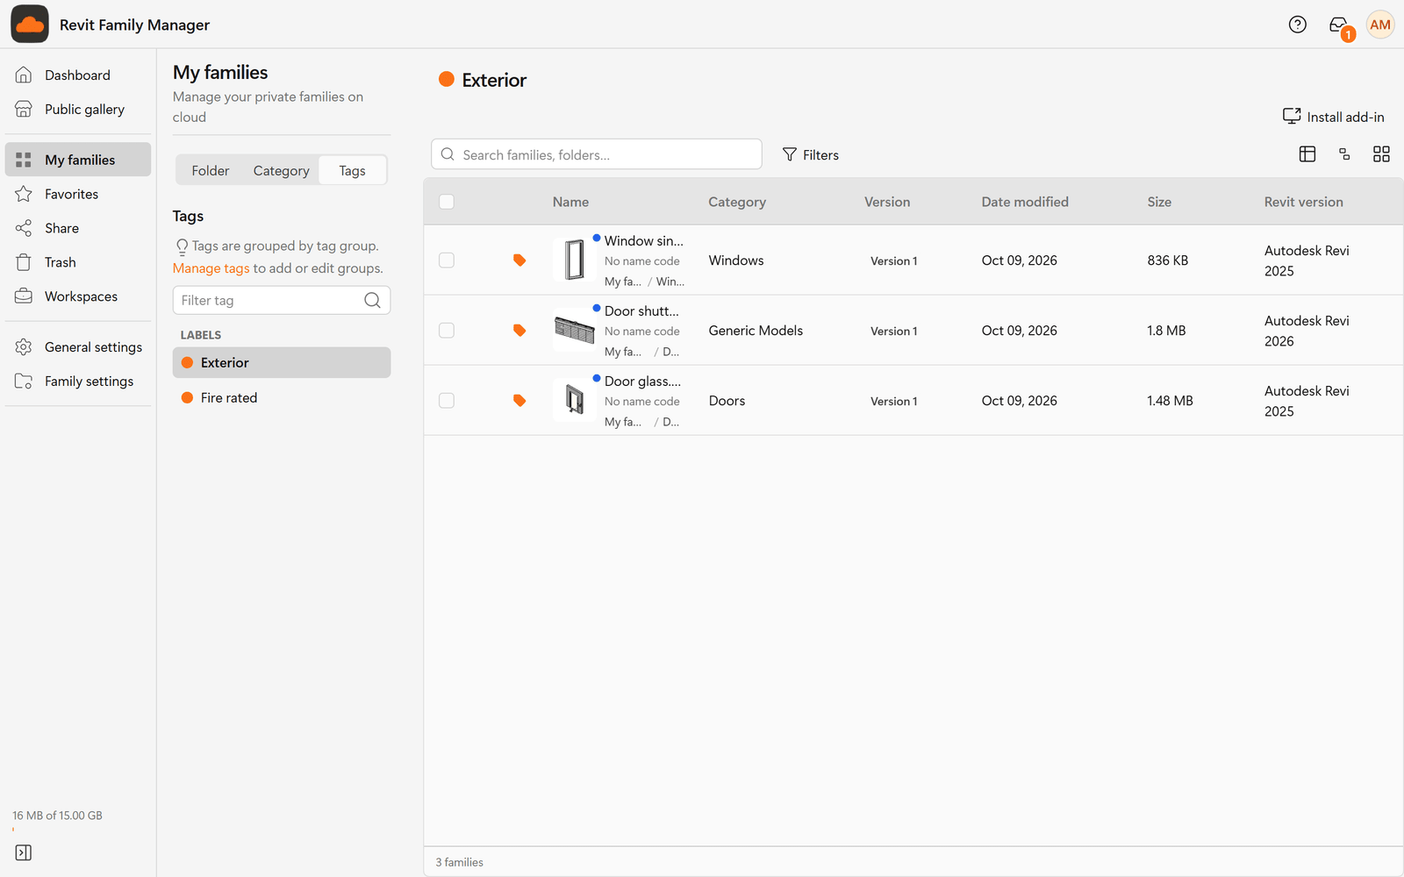Open Dashboard from the sidebar
The width and height of the screenshot is (1404, 877).
point(77,75)
